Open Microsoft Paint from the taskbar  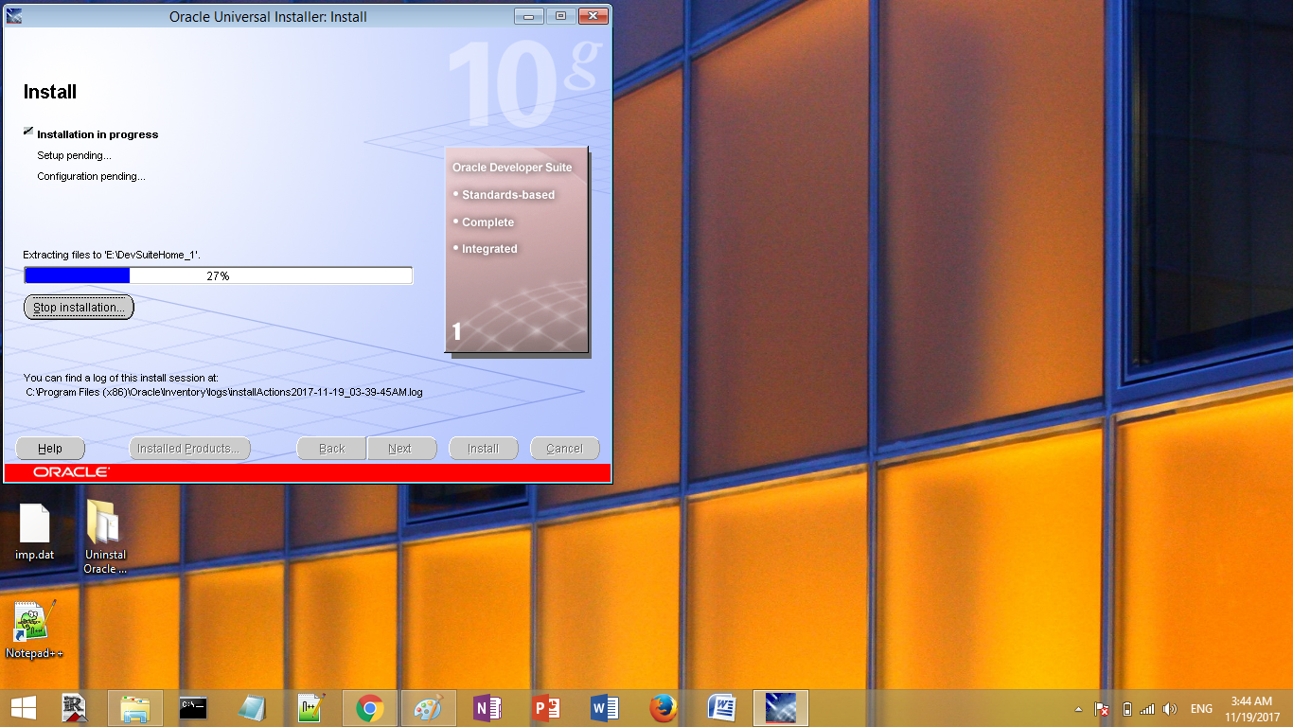click(428, 707)
